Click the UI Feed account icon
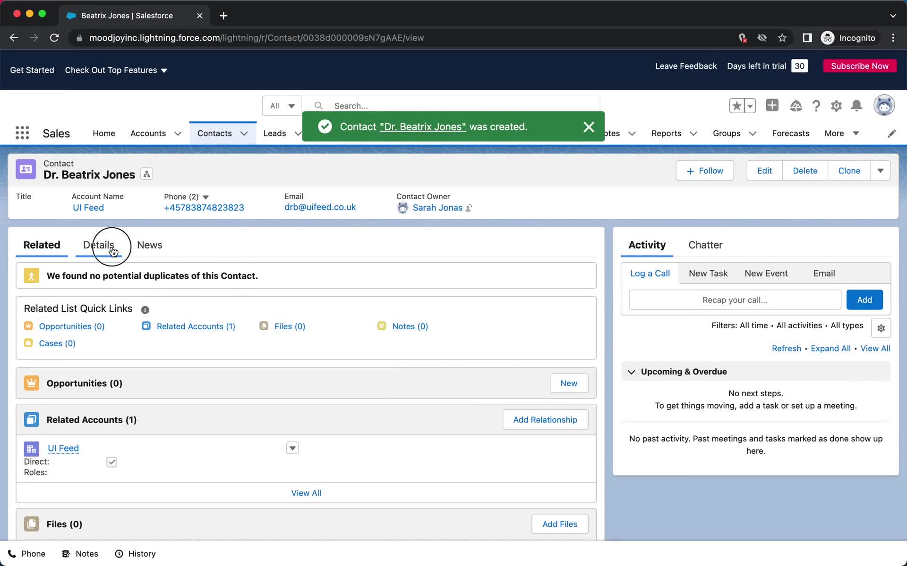 click(x=32, y=449)
